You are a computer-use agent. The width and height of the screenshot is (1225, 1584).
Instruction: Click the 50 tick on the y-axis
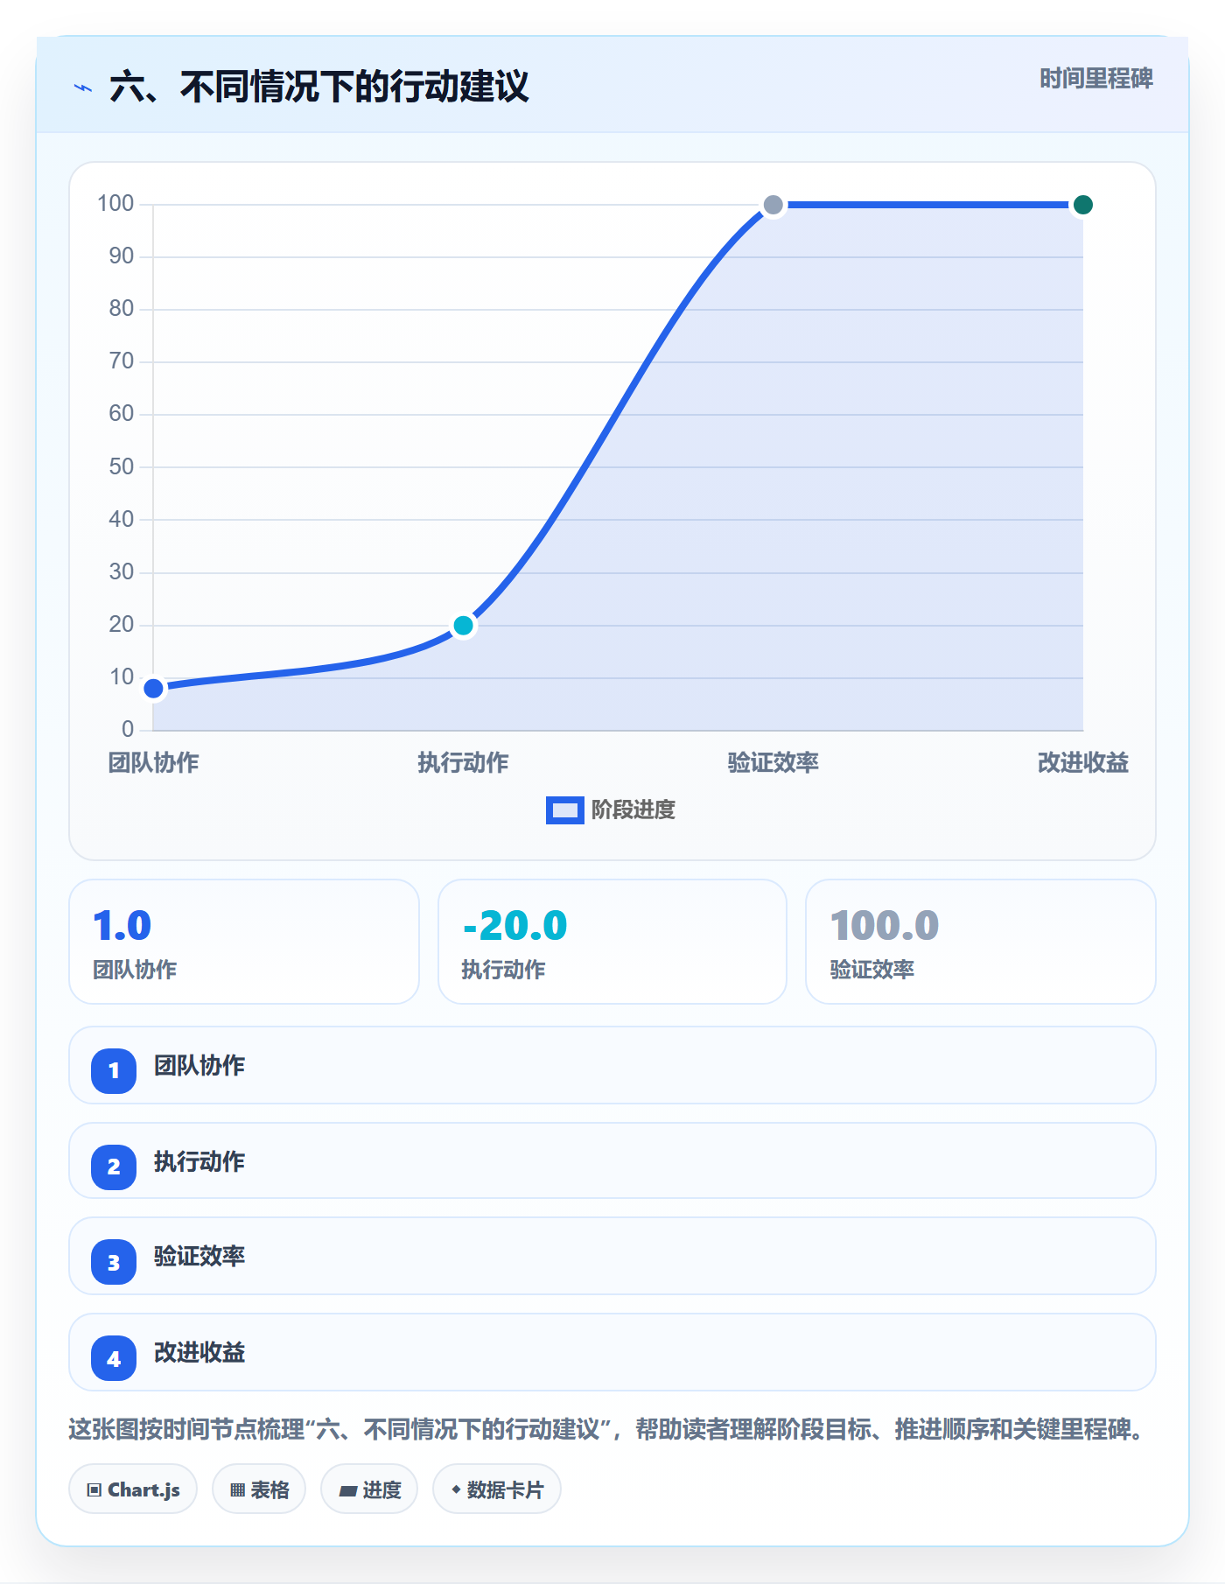122,466
